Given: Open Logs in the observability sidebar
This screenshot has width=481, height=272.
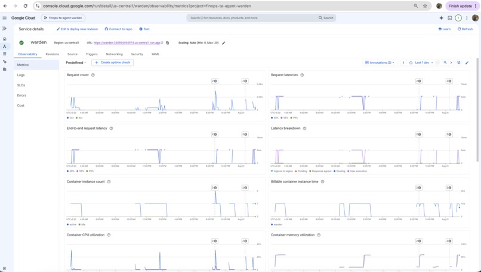Looking at the screenshot, I should [x=21, y=75].
